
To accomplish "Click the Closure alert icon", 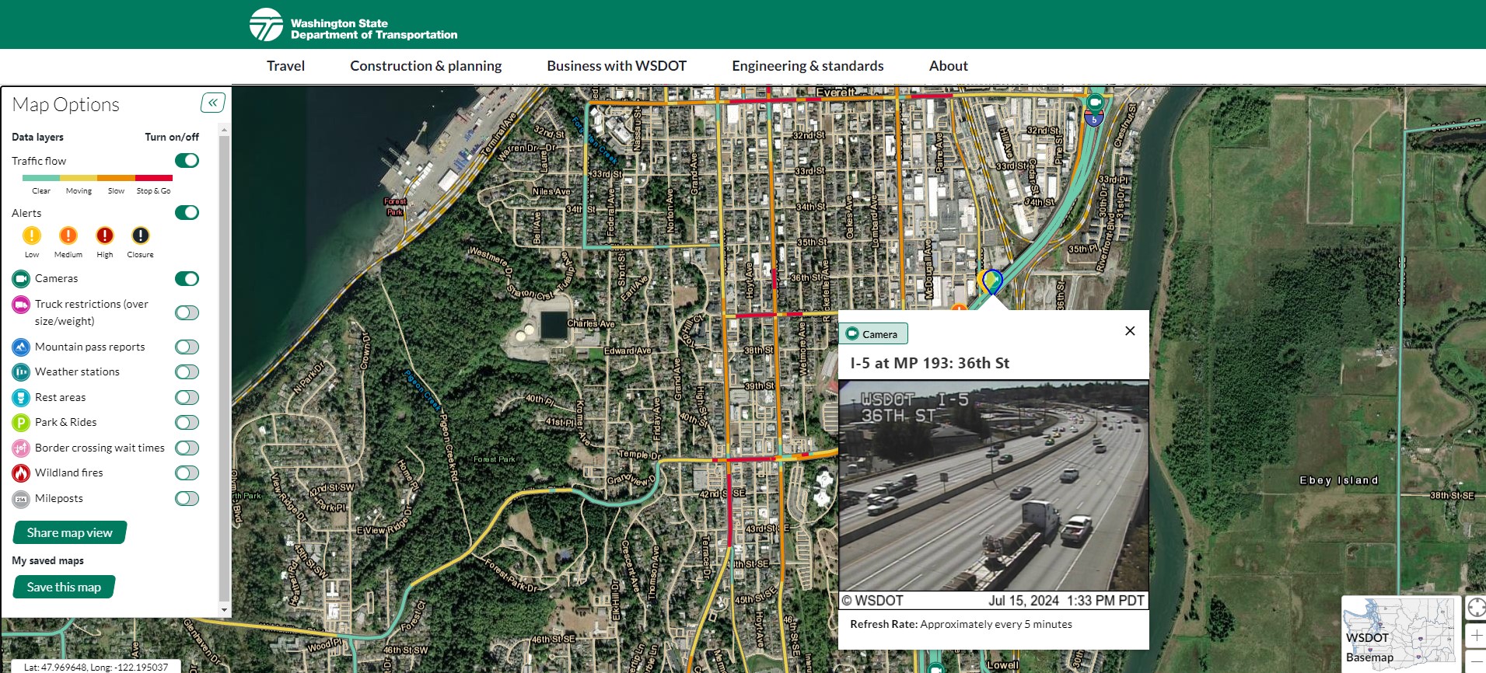I will [141, 235].
